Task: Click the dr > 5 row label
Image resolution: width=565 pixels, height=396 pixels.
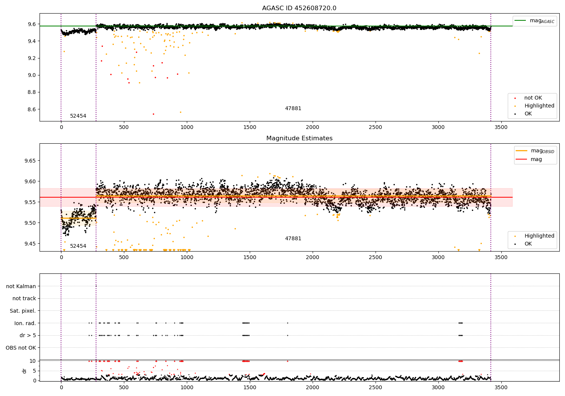Action: (28, 336)
